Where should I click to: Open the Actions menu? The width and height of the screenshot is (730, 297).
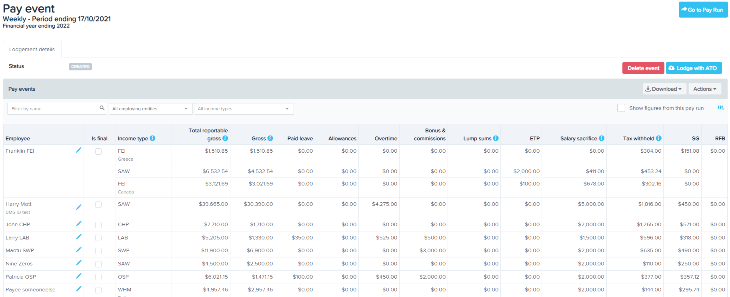pos(704,89)
